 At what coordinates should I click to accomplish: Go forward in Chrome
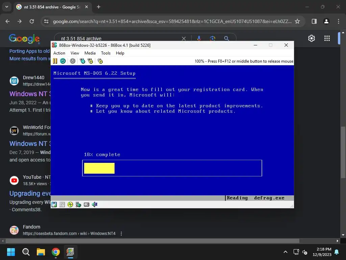click(20, 21)
